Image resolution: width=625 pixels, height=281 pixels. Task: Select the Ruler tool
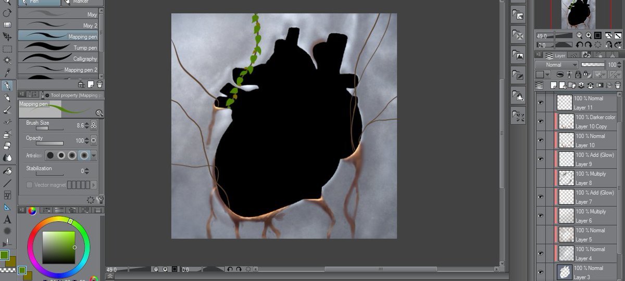point(7,207)
